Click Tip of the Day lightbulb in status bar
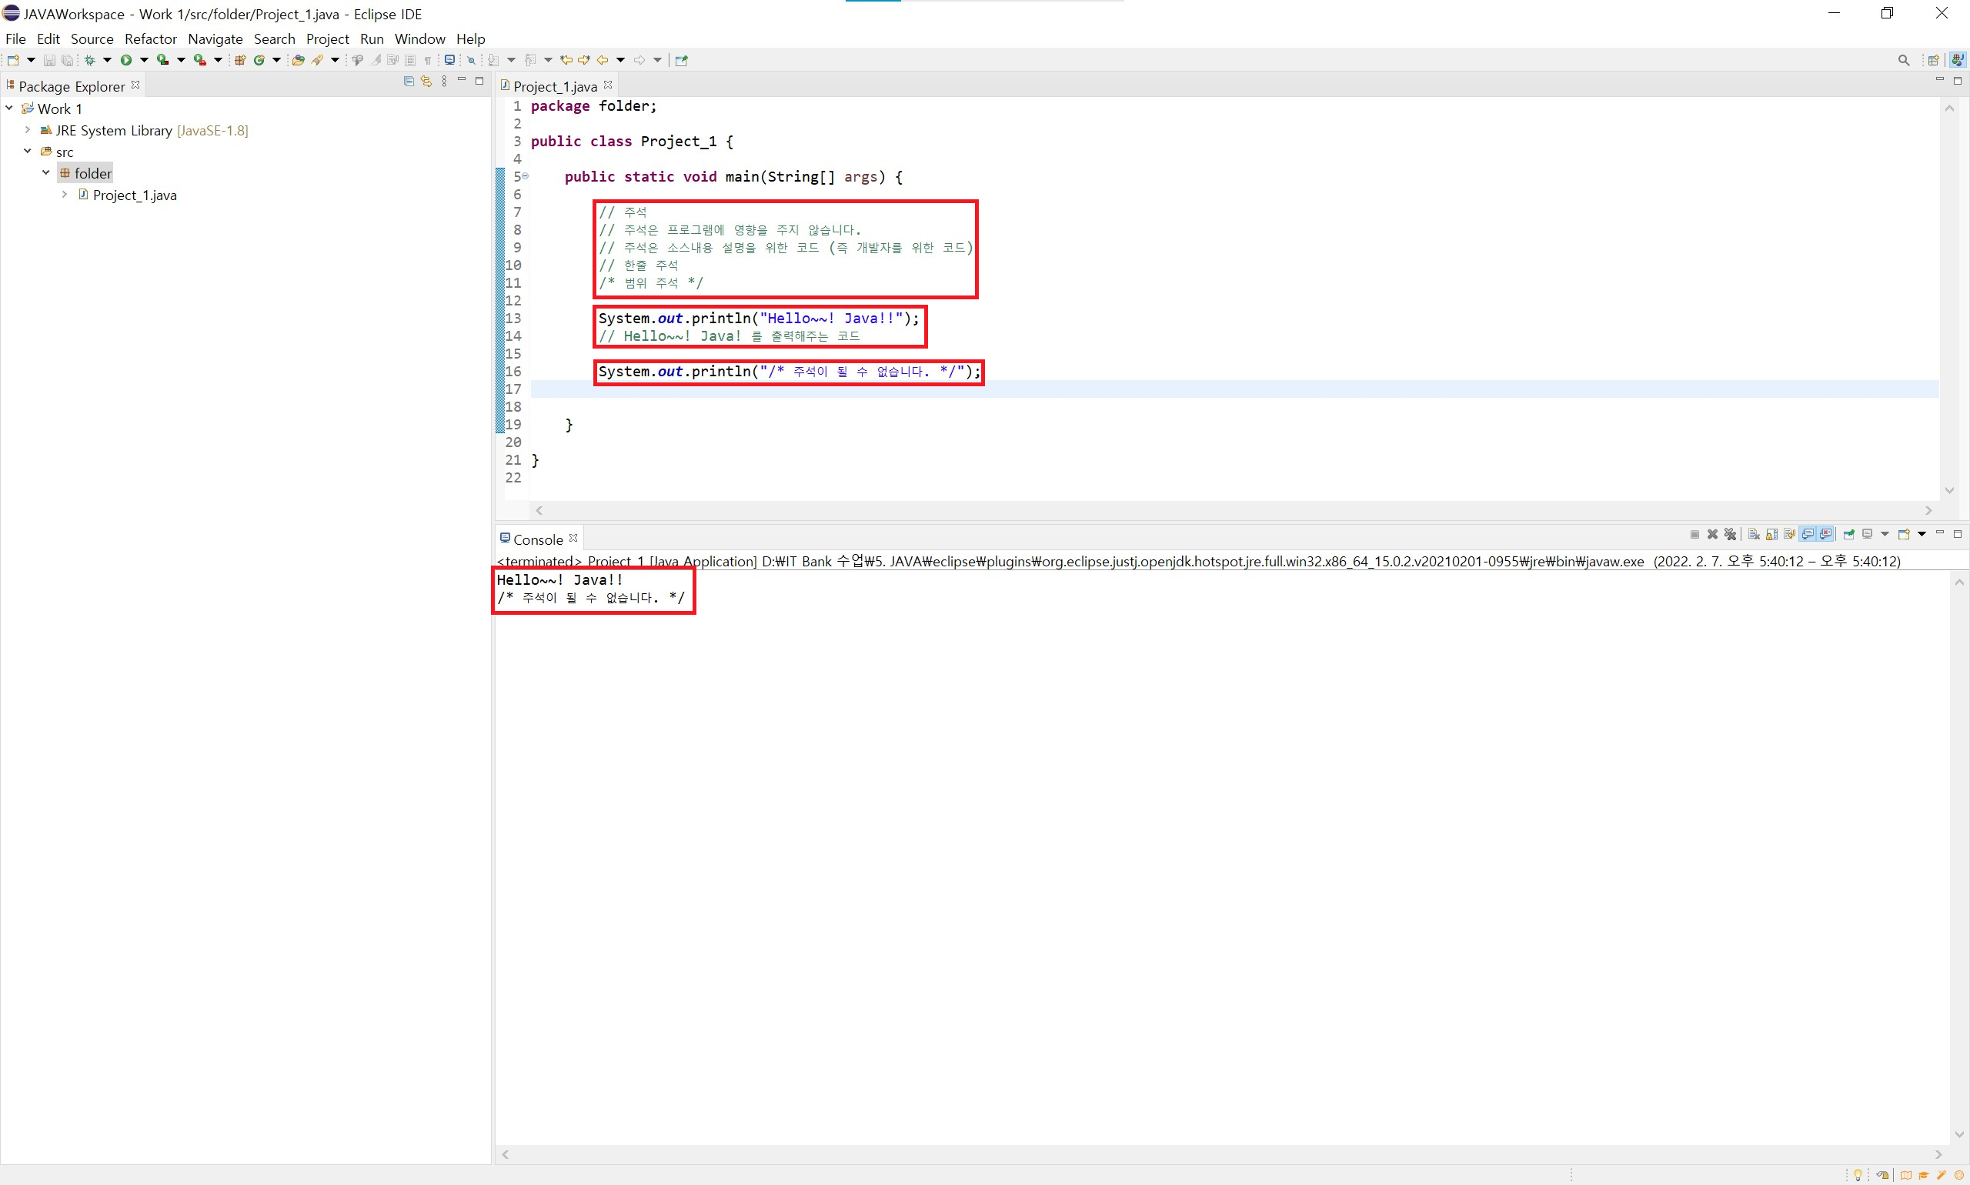Image resolution: width=1970 pixels, height=1185 pixels. click(1858, 1175)
